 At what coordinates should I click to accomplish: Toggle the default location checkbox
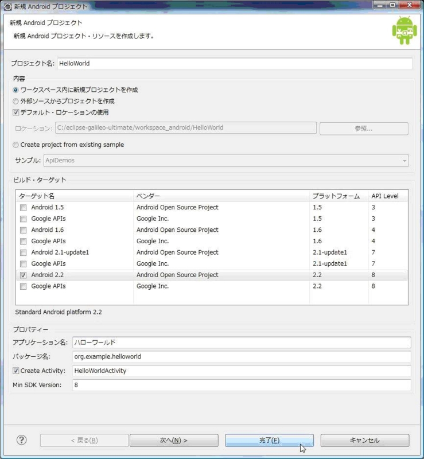pos(16,112)
